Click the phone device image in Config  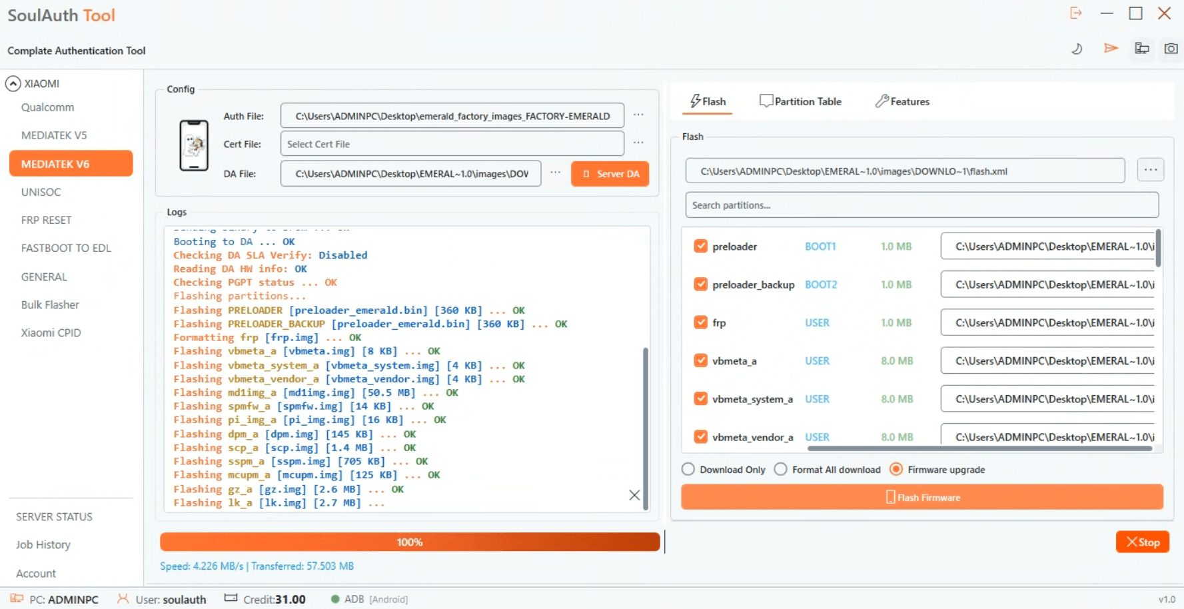click(194, 145)
